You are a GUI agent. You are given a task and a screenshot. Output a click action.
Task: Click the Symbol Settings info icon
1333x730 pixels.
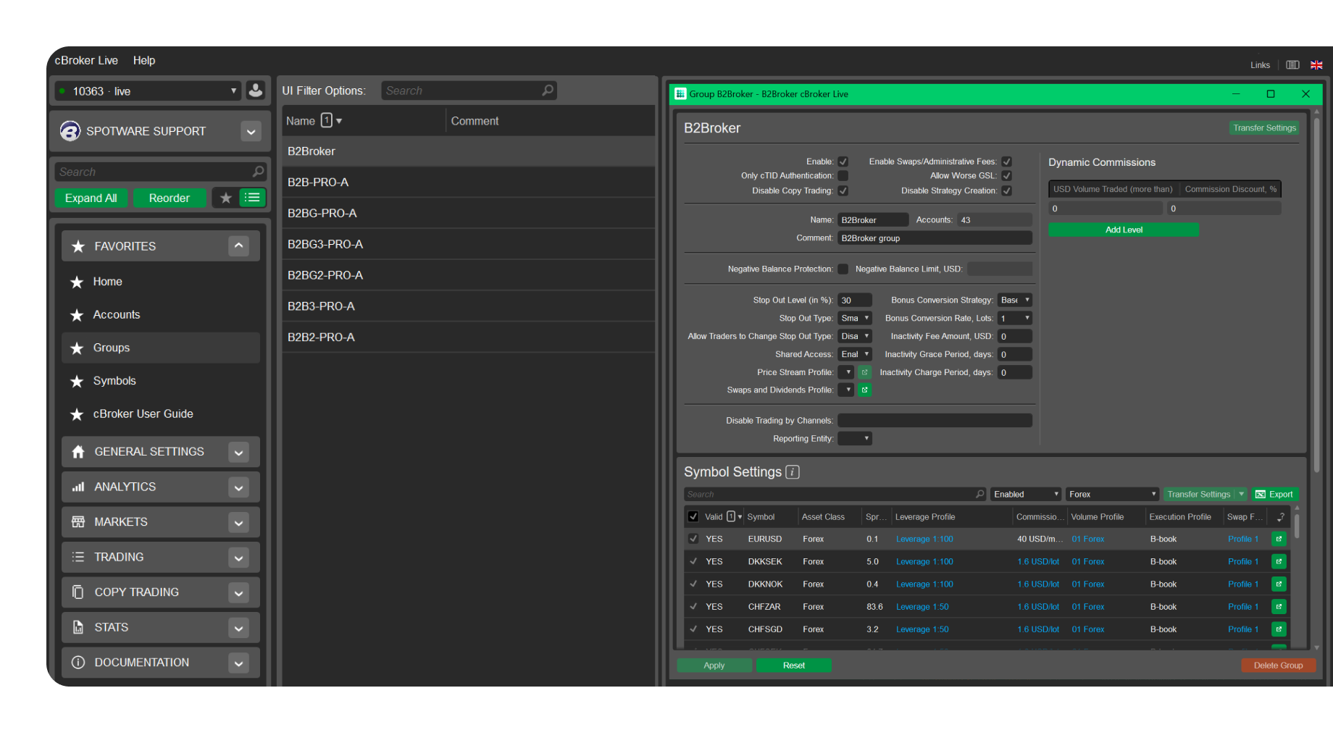[x=793, y=472]
